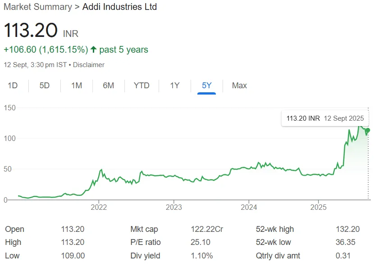Click the 113.20 INR tooltip box
The image size is (374, 267).
tap(324, 118)
